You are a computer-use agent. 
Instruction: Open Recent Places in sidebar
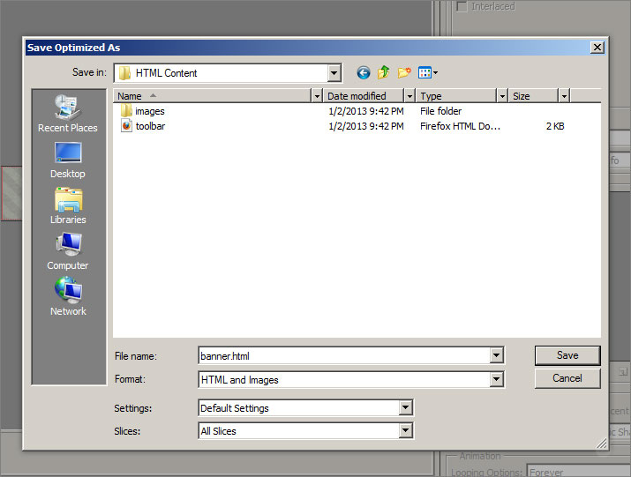coord(68,115)
